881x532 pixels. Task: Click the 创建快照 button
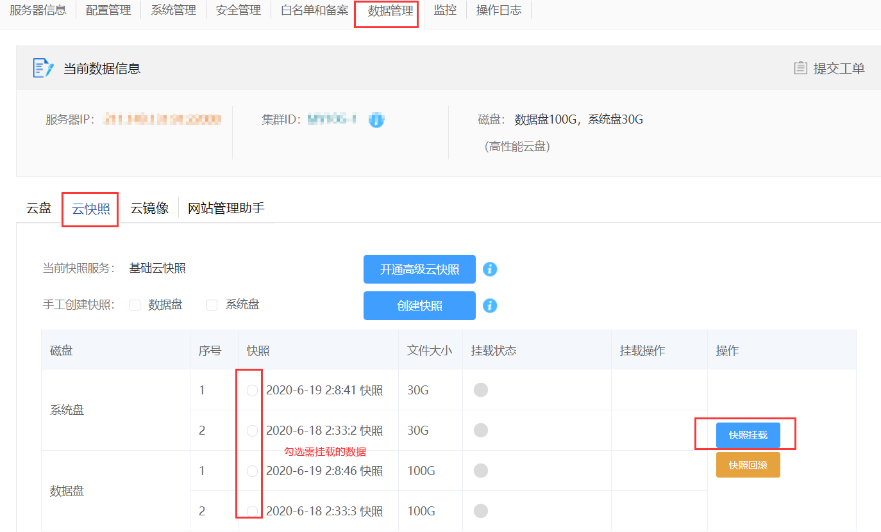419,305
